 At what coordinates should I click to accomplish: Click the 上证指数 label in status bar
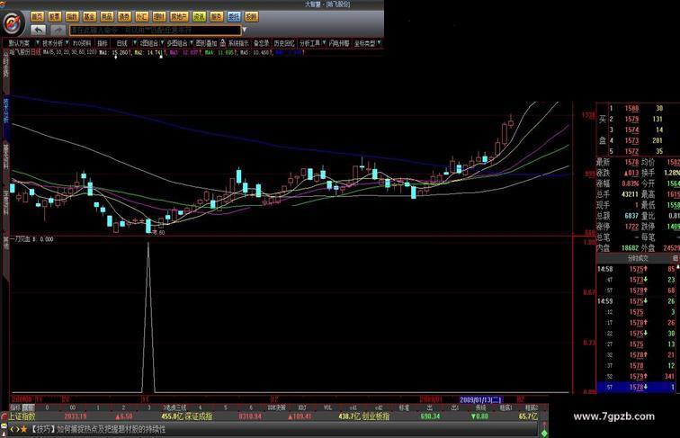pos(22,416)
